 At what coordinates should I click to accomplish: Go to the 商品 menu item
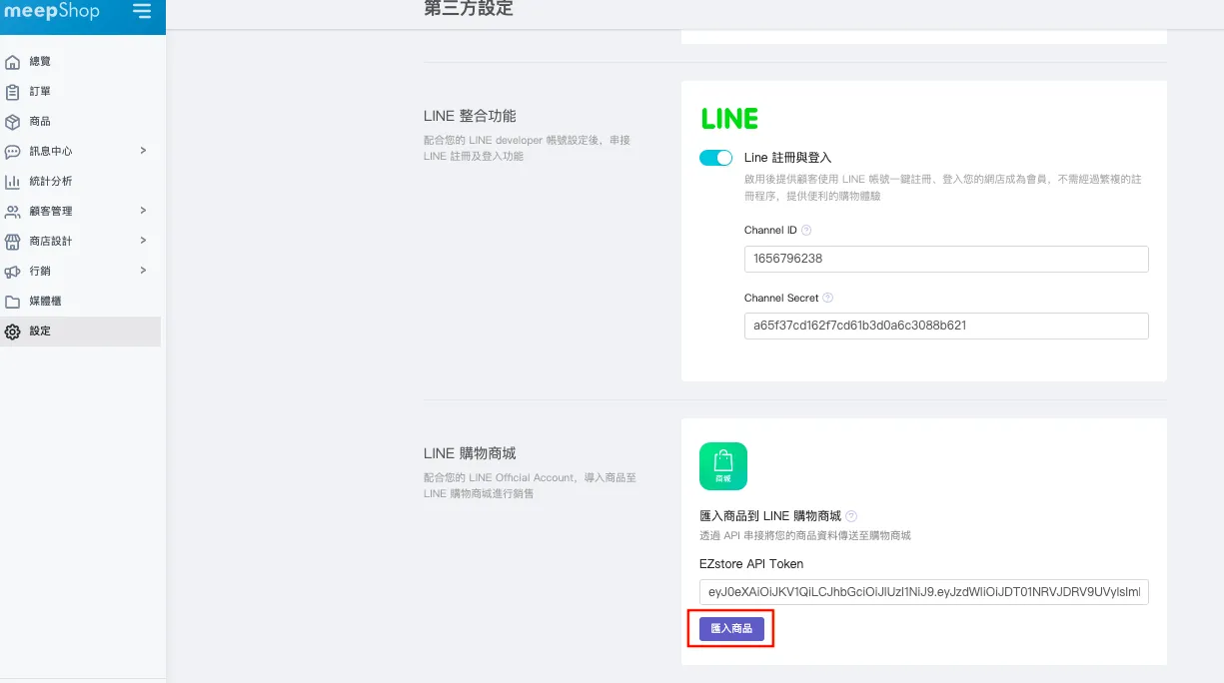pos(80,122)
